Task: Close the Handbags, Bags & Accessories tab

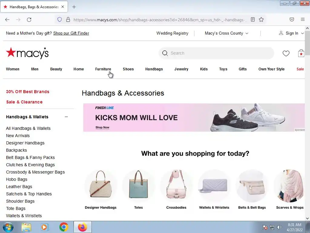Action: (x=63, y=7)
